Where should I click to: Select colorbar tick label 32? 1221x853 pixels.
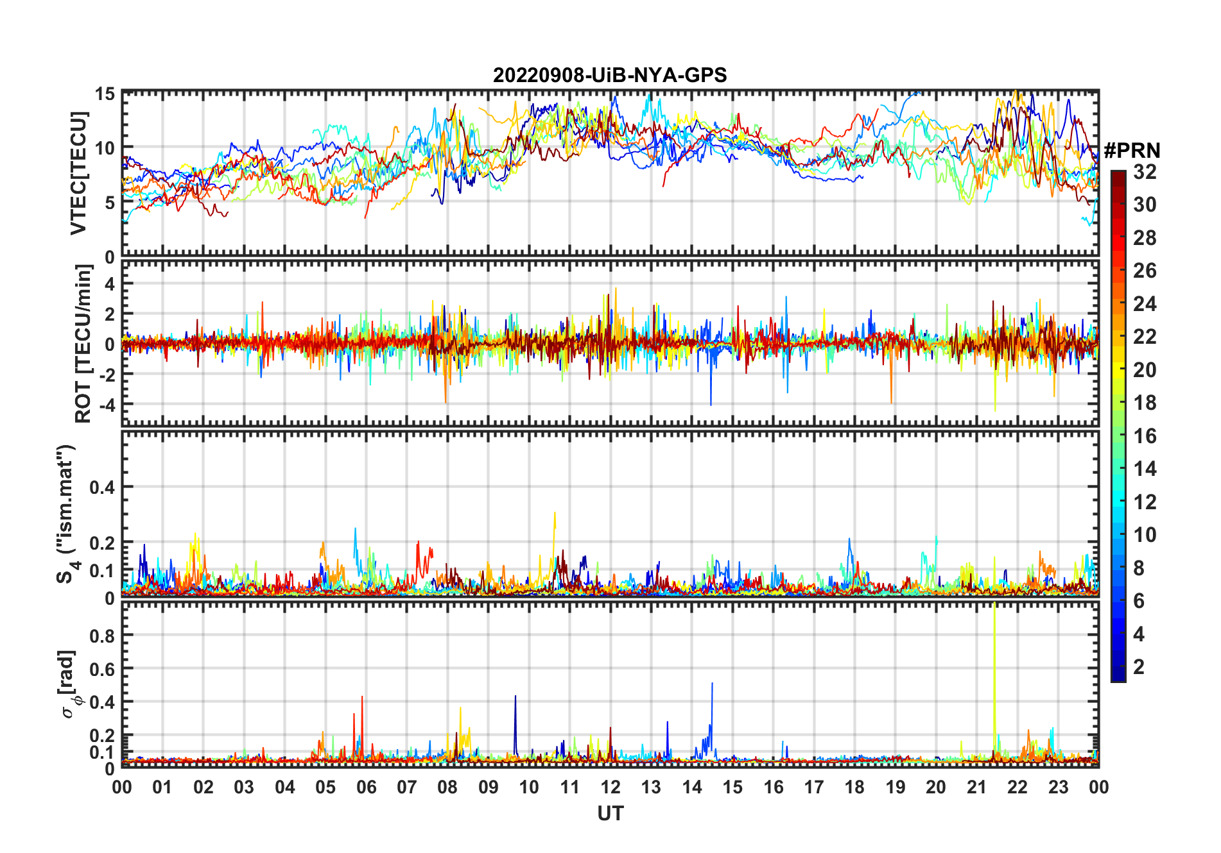tap(1145, 171)
